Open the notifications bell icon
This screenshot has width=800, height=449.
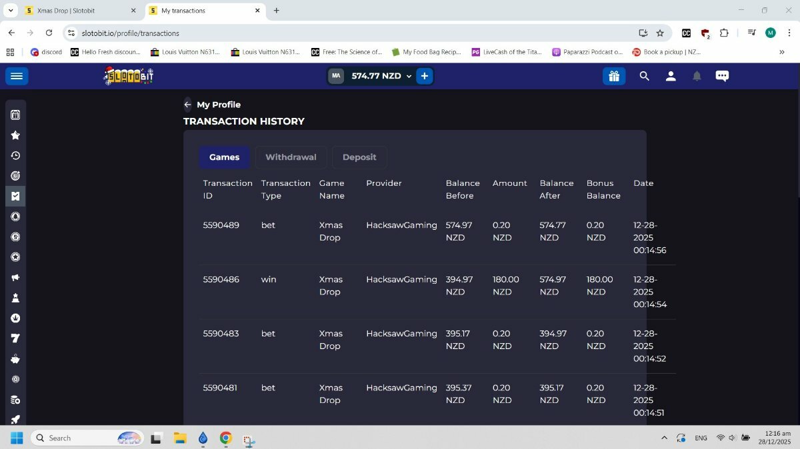coord(697,76)
